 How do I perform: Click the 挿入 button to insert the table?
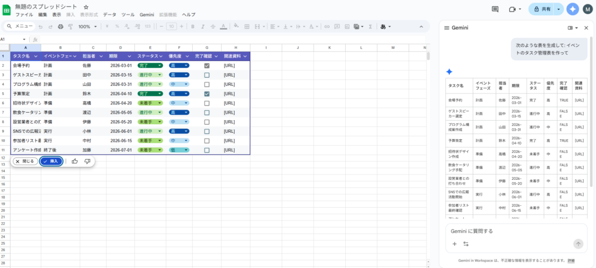pyautogui.click(x=51, y=161)
